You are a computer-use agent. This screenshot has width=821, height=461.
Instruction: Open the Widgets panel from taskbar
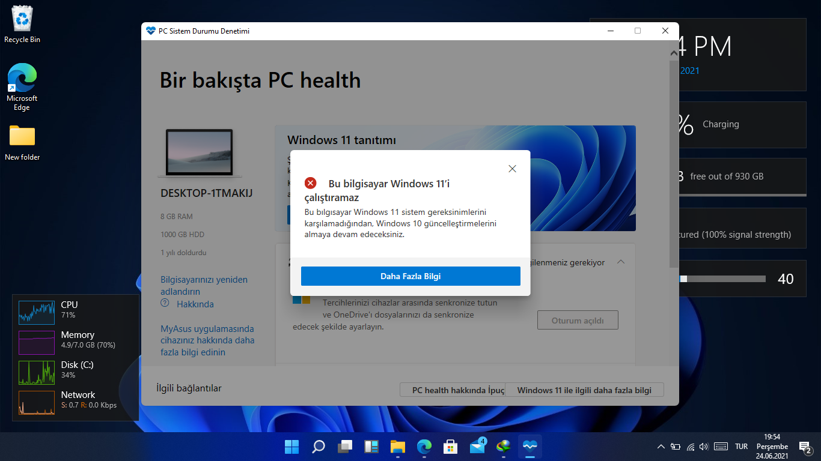click(371, 447)
